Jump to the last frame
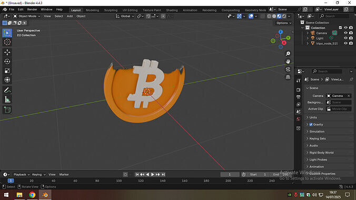 click(163, 175)
